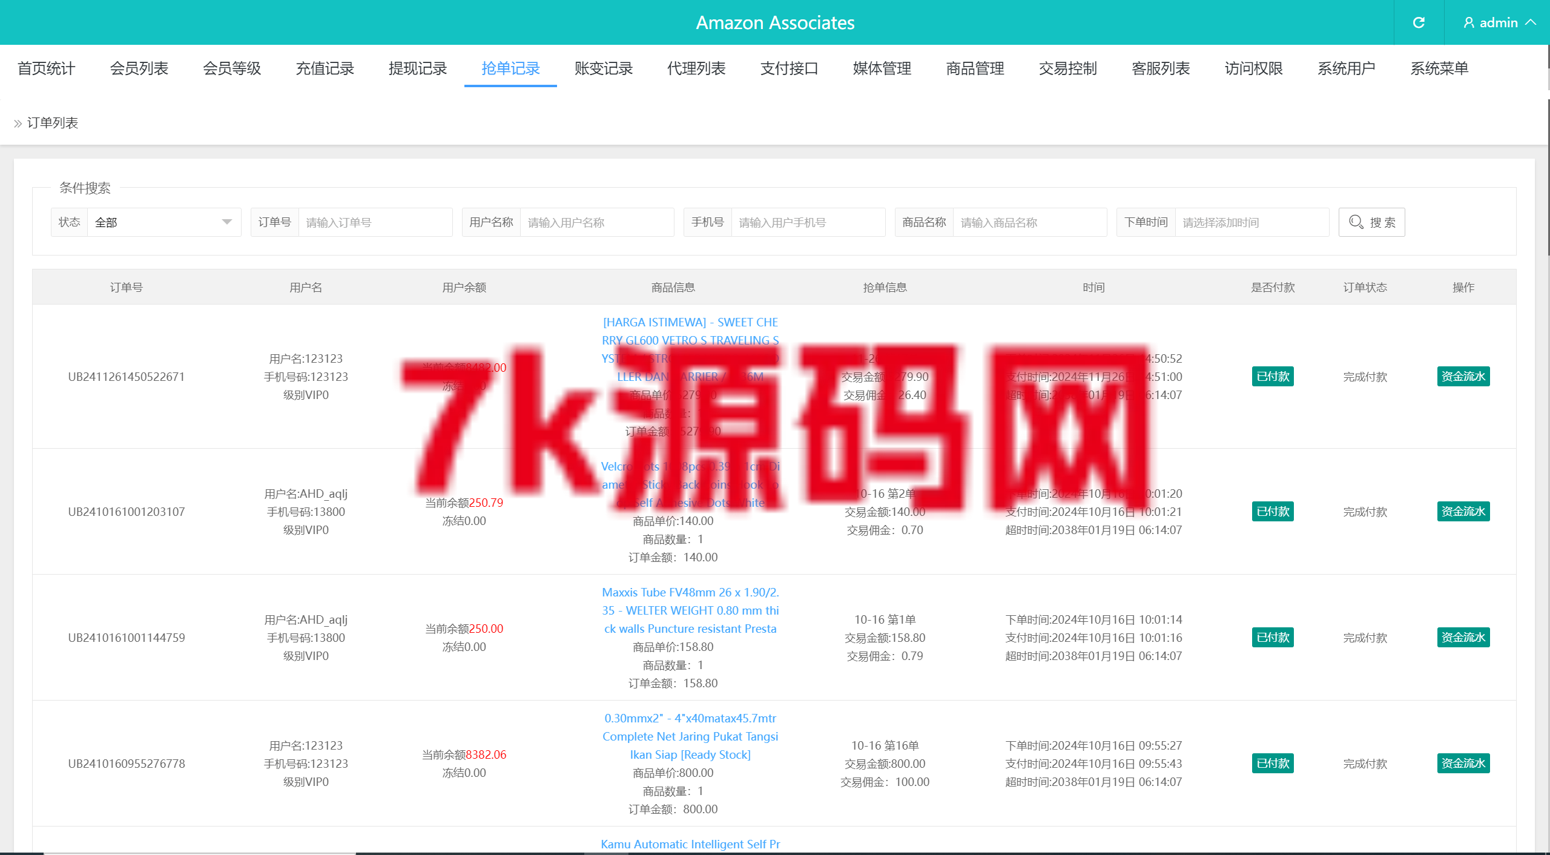Open 系统菜单 tab
Viewport: 1550px width, 855px height.
[x=1440, y=68]
